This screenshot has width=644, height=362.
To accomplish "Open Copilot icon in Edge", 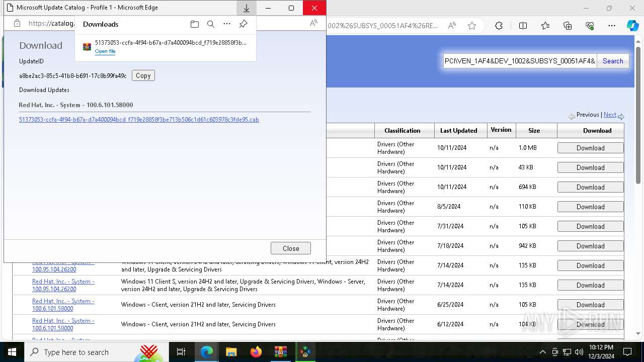I will (x=632, y=26).
